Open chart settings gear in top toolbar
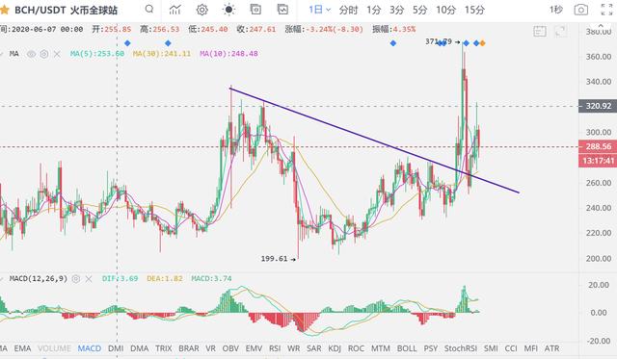 click(x=201, y=10)
